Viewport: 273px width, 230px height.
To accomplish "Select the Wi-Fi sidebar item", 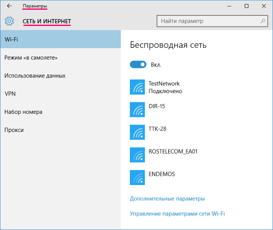I will point(61,39).
